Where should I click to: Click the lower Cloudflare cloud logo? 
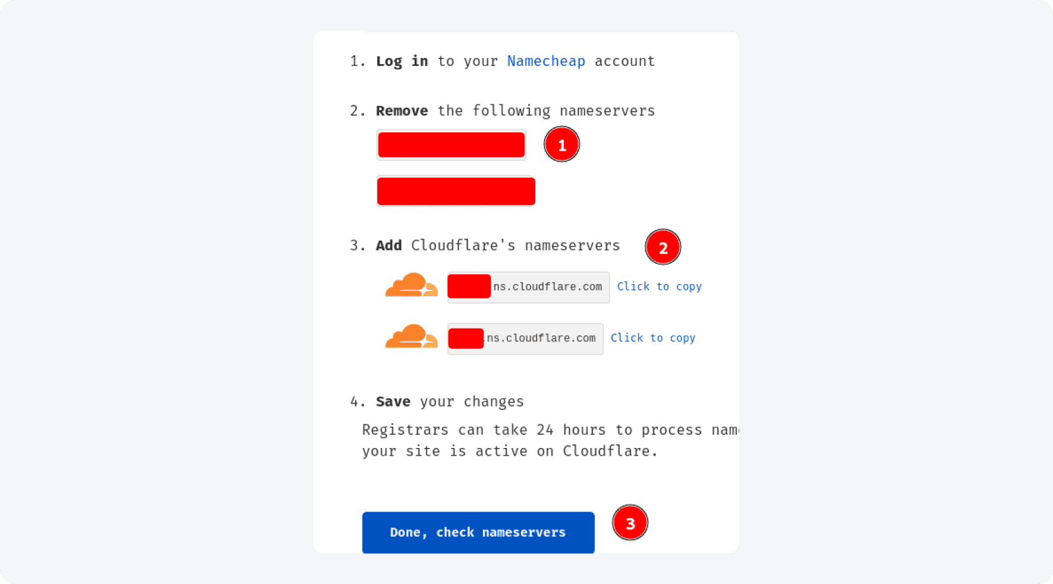[x=412, y=337]
